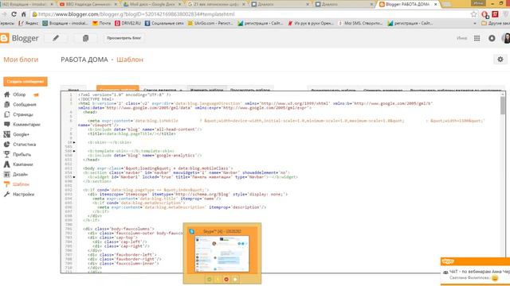
Task: Click the blogger.com address bar
Action: pyautogui.click(x=250, y=14)
